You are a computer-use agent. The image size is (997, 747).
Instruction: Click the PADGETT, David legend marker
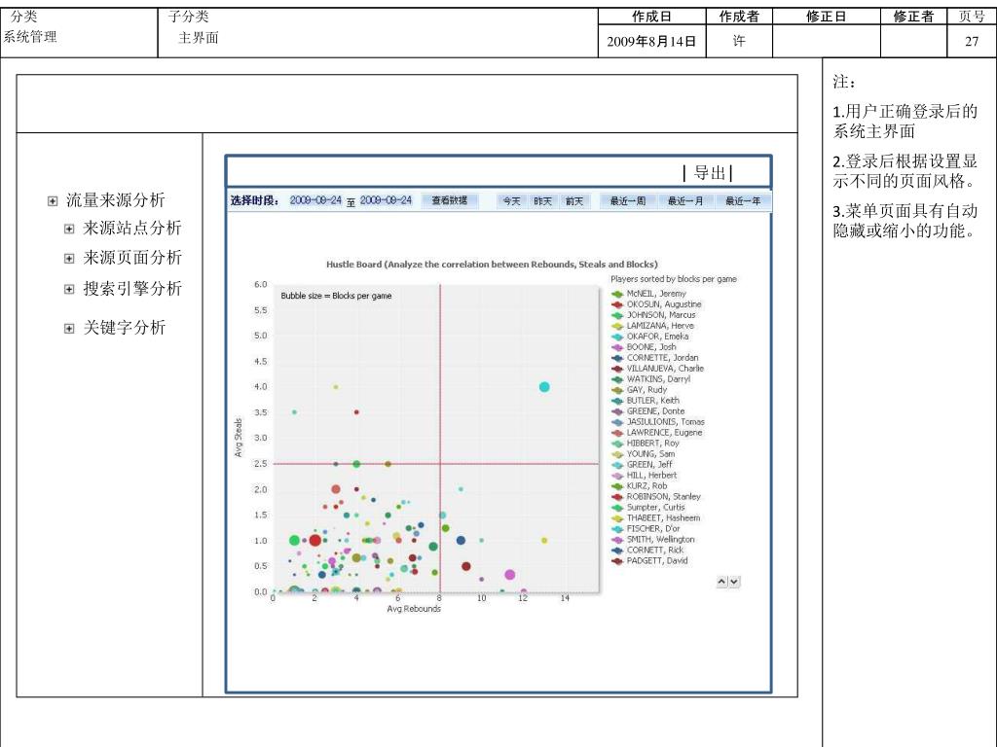(x=617, y=561)
